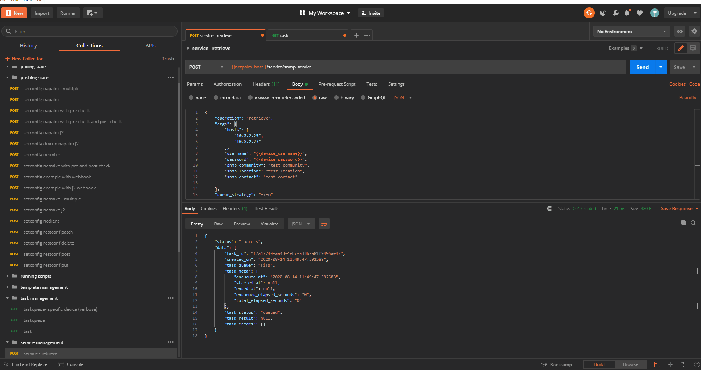Toggle response line wrap icon

(x=324, y=224)
